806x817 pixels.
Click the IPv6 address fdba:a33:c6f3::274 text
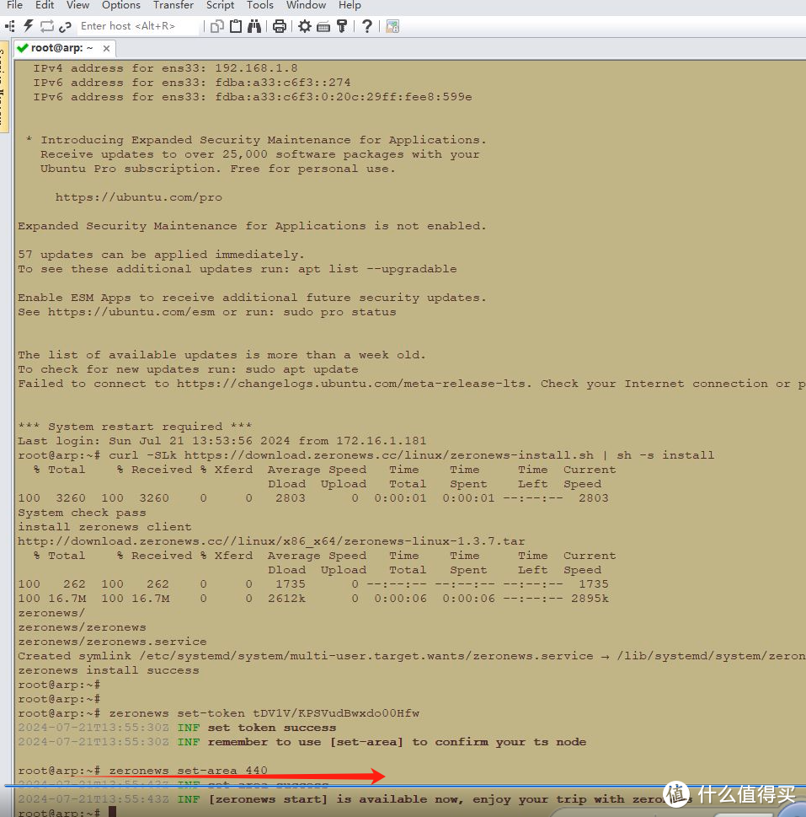coord(282,83)
